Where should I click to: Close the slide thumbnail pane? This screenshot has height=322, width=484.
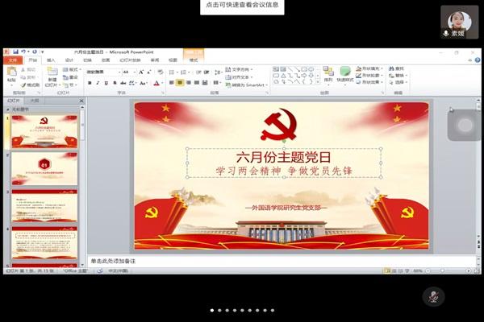click(x=81, y=101)
